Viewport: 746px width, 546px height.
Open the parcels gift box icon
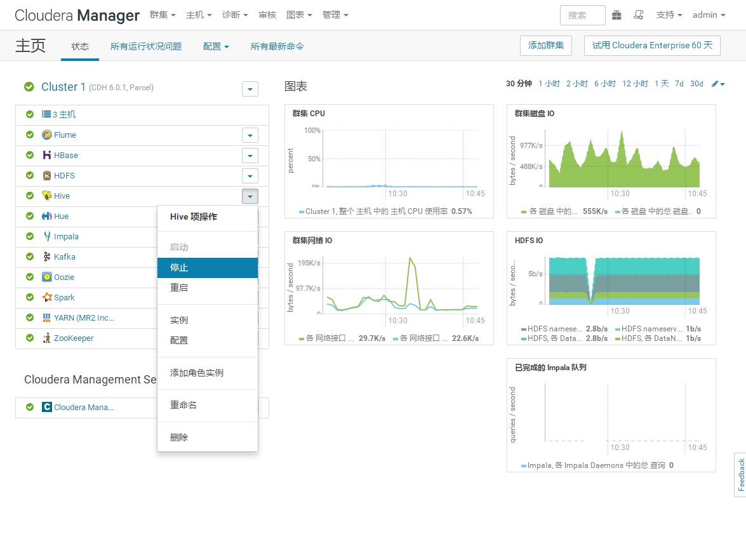[x=616, y=15]
